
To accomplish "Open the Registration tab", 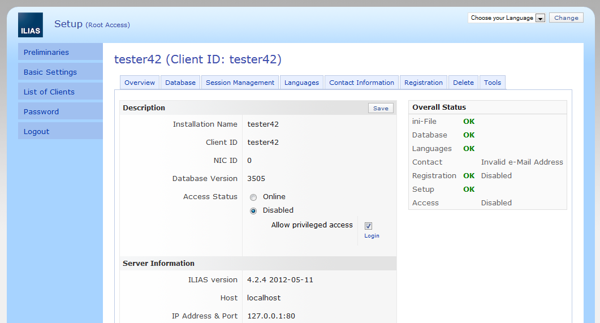I will 424,83.
